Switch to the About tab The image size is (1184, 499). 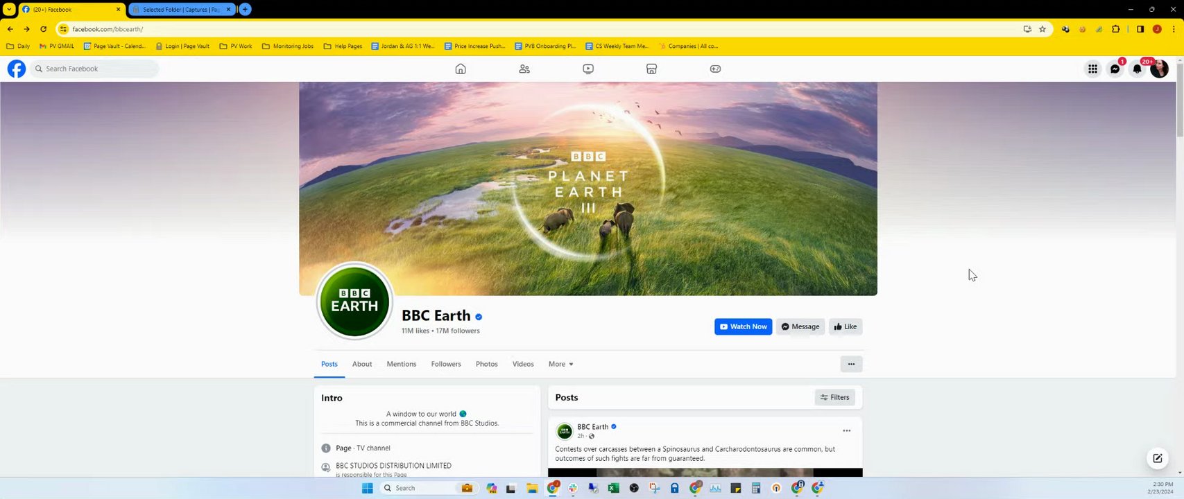tap(362, 364)
